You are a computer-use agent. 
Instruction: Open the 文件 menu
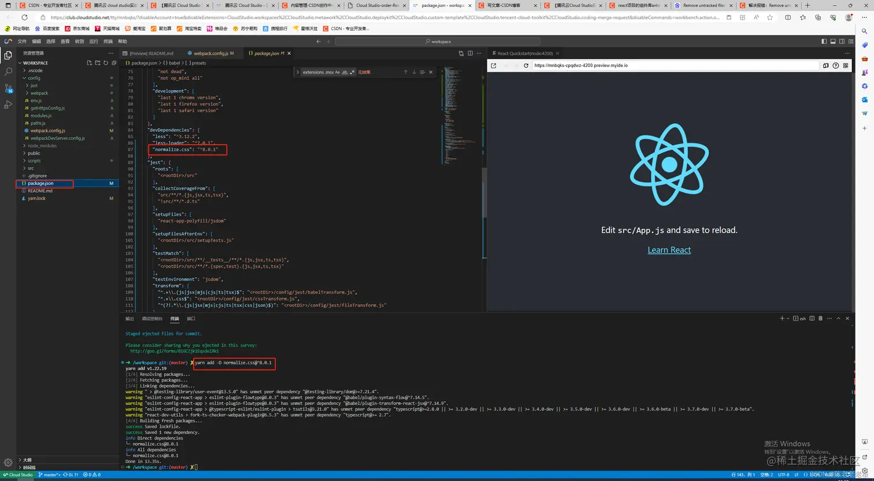tap(22, 42)
